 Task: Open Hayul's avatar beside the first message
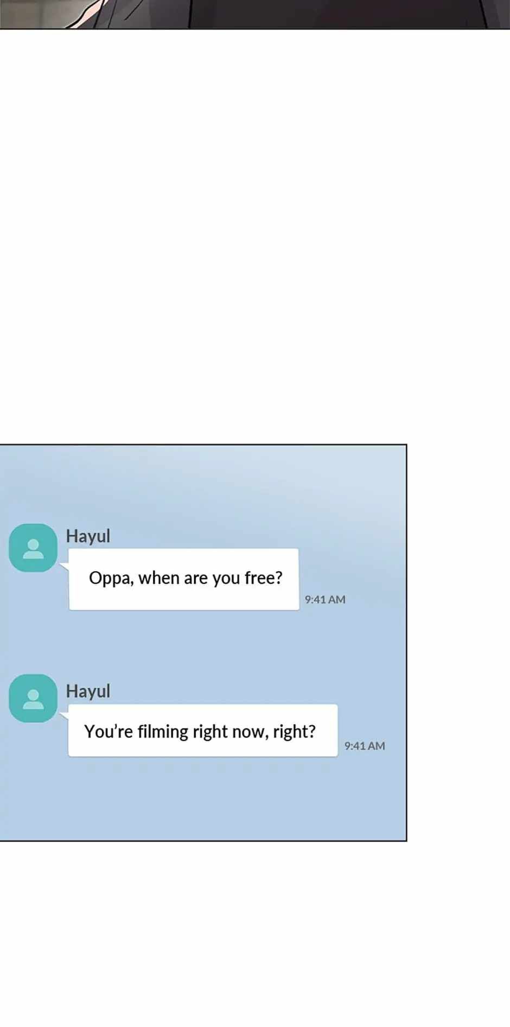pos(33,548)
